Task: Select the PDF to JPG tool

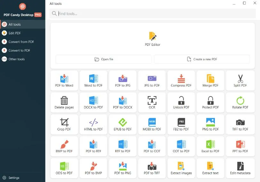Action: 123,81
